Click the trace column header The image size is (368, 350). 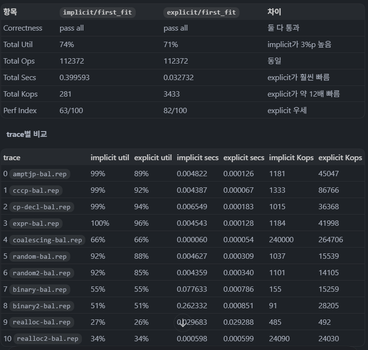click(12, 158)
